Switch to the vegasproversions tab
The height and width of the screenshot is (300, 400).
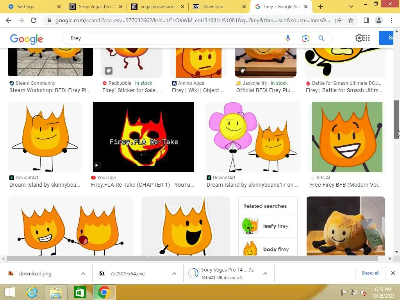[x=157, y=7]
